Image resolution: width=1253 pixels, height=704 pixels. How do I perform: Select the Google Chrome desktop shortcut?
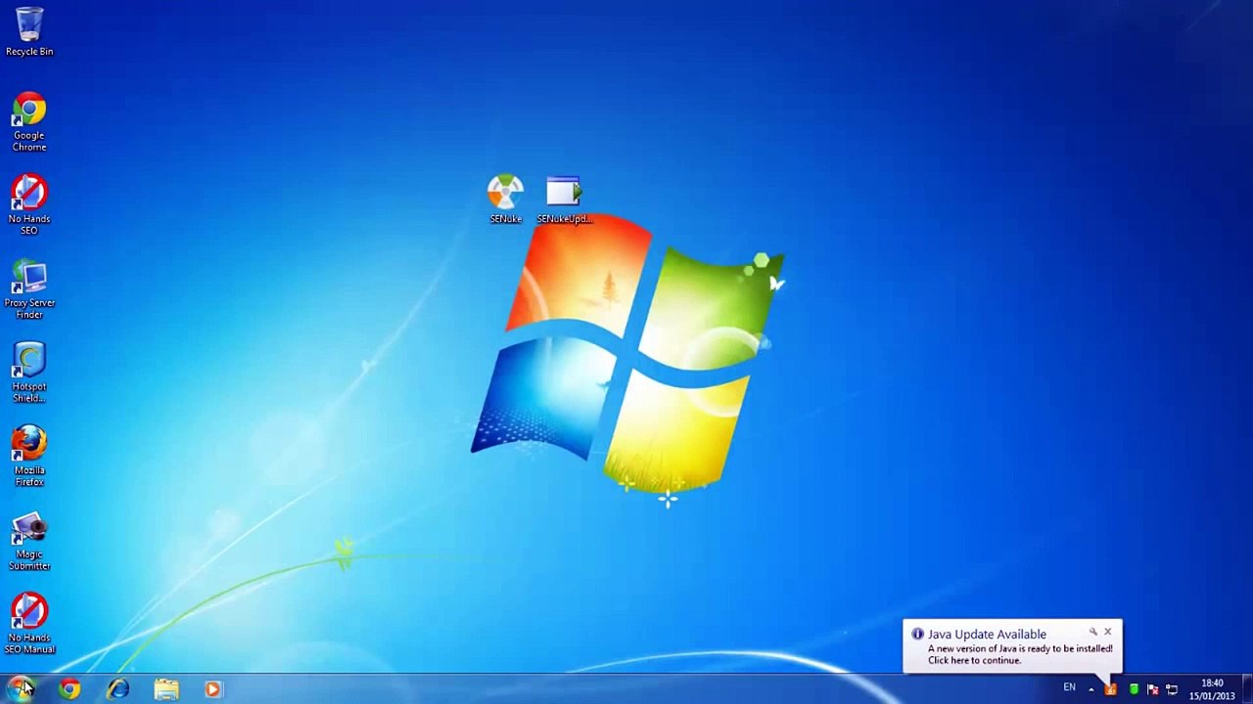coord(29,121)
